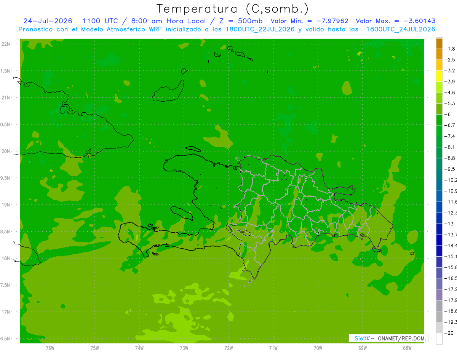The image size is (457, 353).
Task: Click the '17N' latitude axis label
Action: click(6, 312)
